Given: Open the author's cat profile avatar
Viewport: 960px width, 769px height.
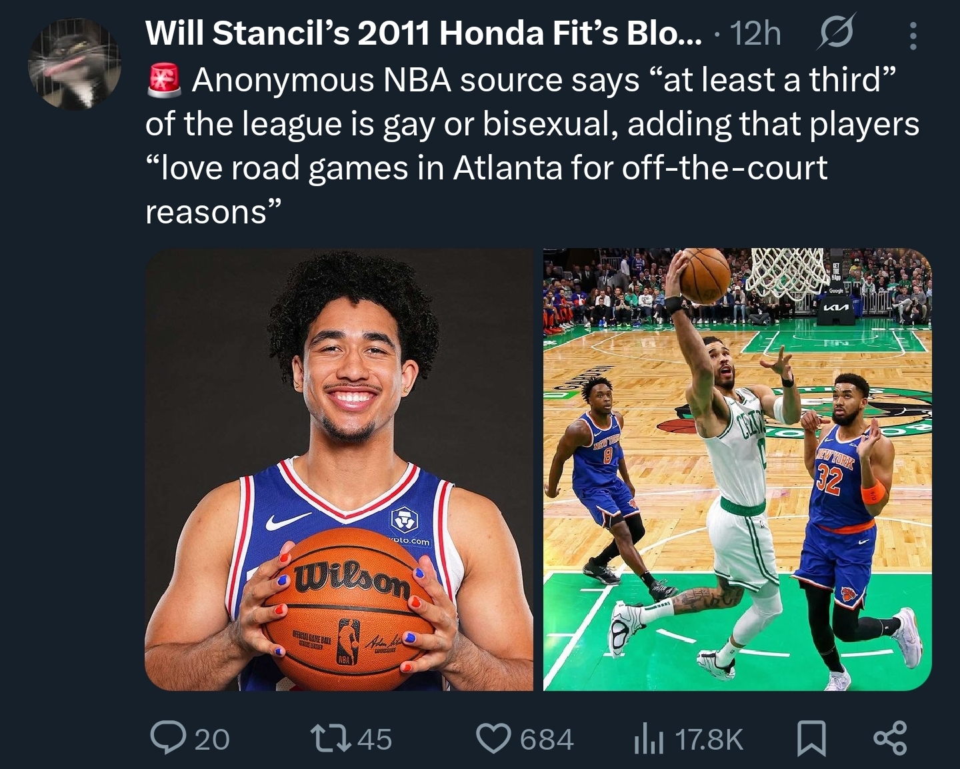Looking at the screenshot, I should coord(75,64).
